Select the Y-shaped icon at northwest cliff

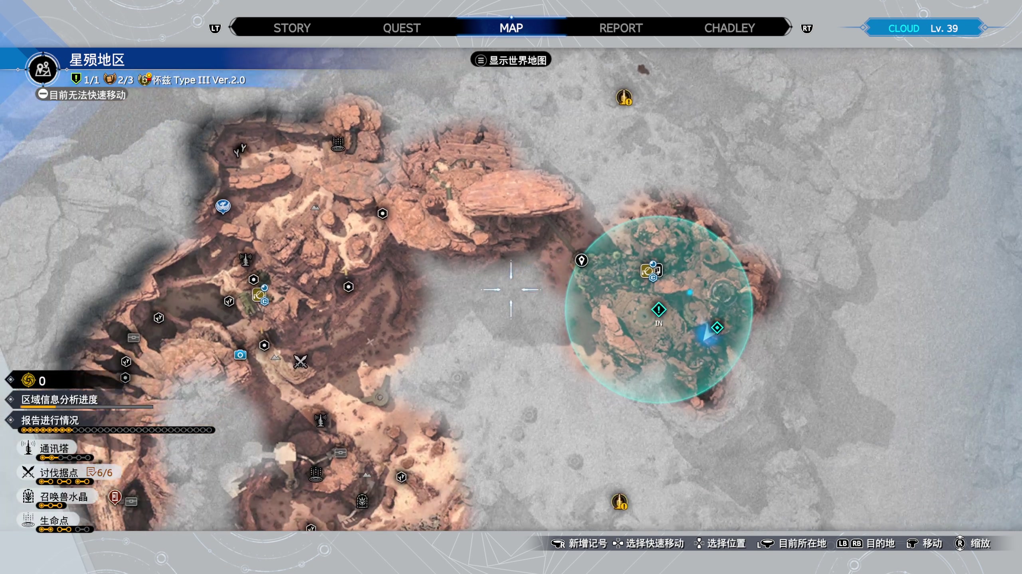click(x=240, y=150)
